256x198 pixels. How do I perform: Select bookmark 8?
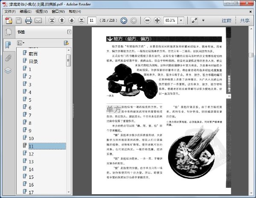30,123
